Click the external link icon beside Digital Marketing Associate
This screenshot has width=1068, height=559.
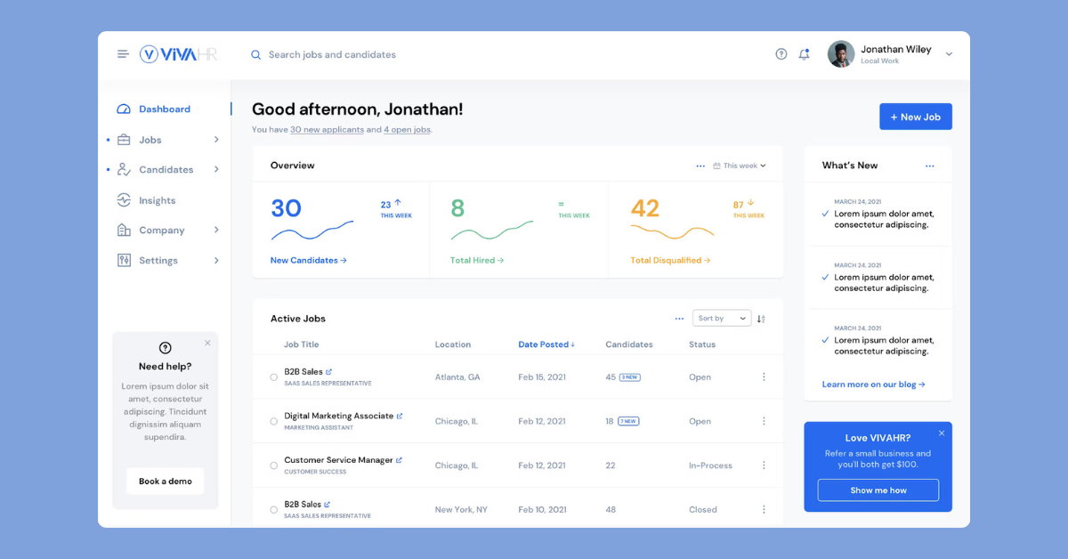pos(400,417)
